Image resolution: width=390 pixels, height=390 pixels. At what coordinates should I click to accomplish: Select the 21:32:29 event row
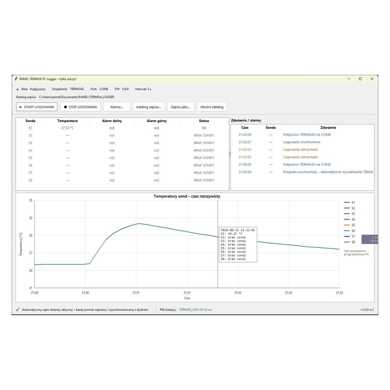click(x=302, y=135)
